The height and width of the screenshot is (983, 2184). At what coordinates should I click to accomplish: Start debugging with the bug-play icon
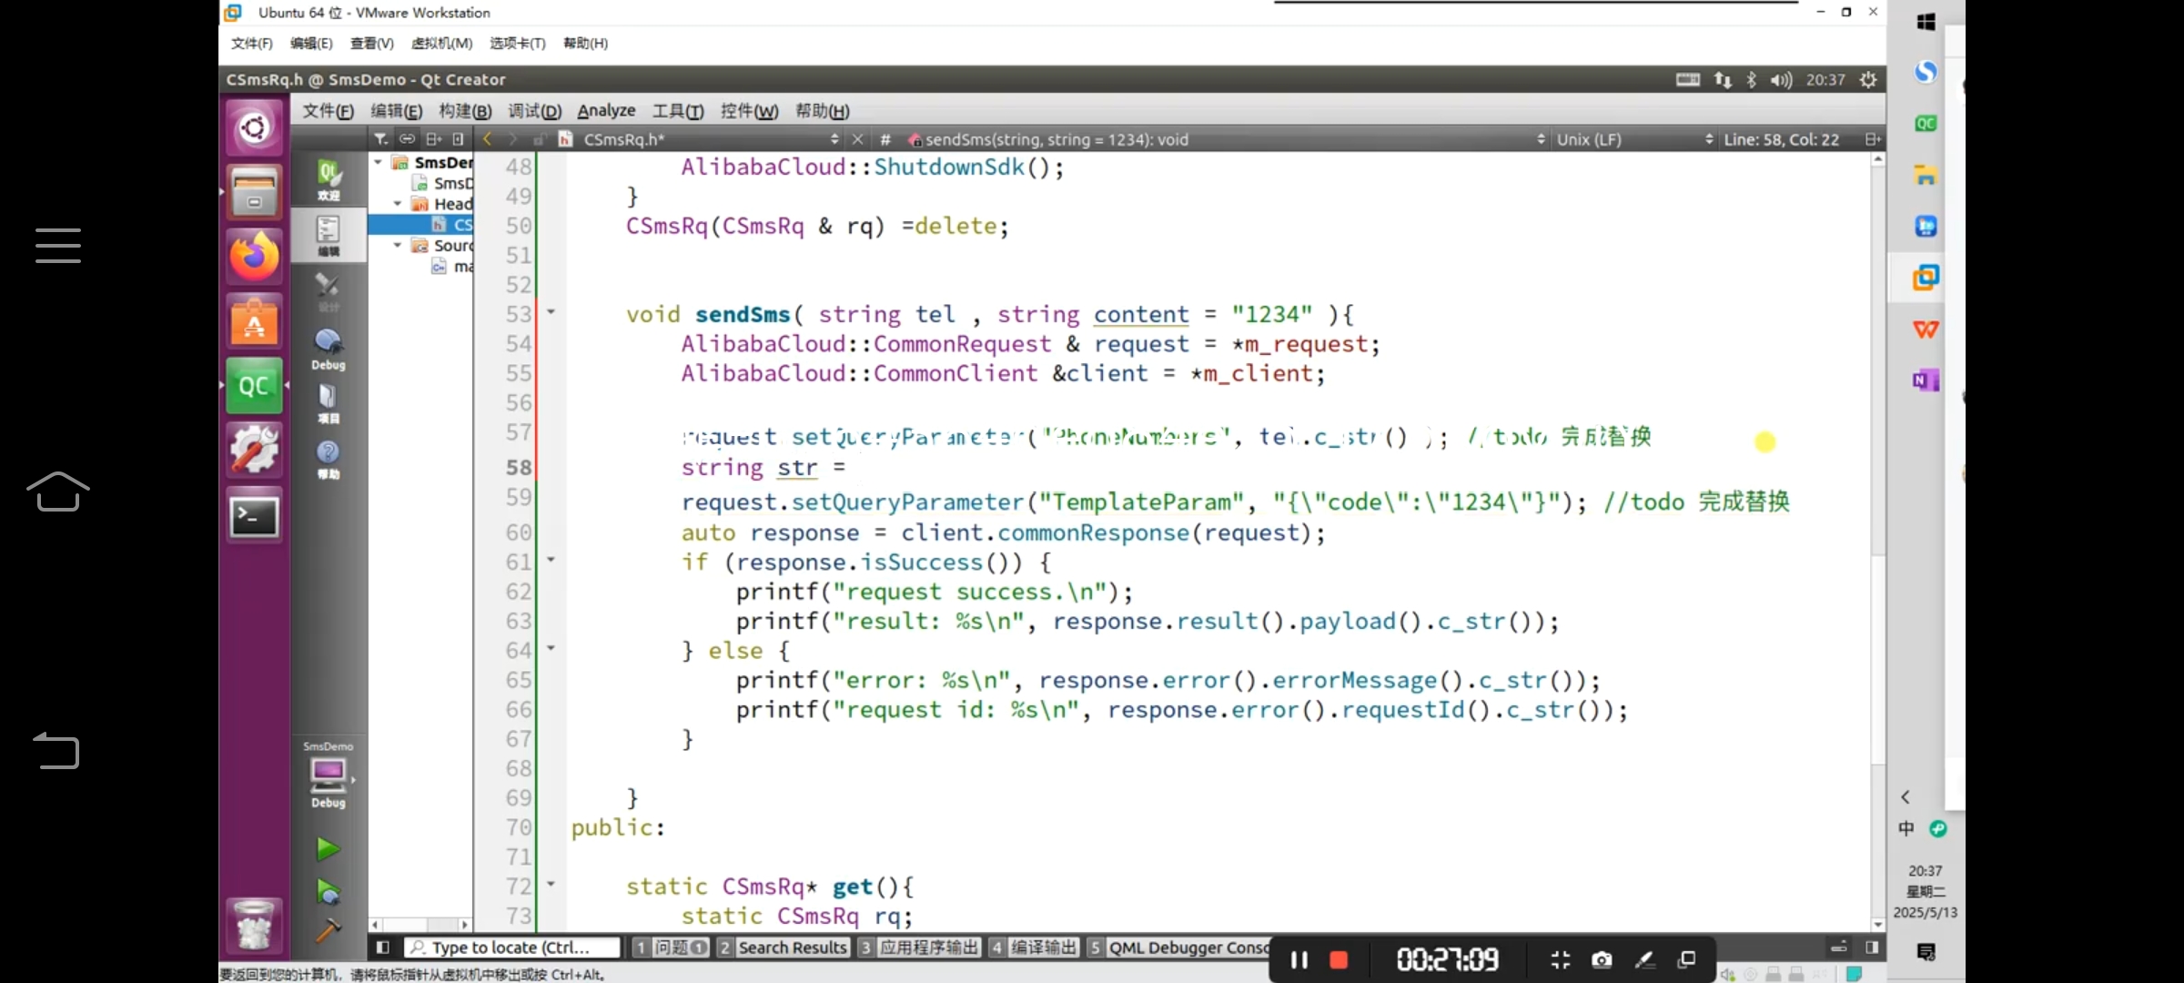[x=328, y=891]
